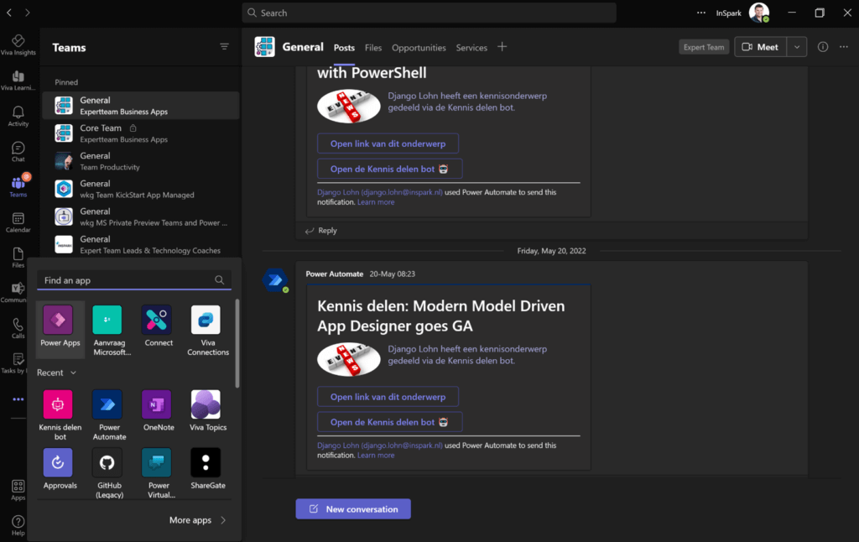859x542 pixels.
Task: Add a new tab with plus icon
Action: (x=502, y=47)
